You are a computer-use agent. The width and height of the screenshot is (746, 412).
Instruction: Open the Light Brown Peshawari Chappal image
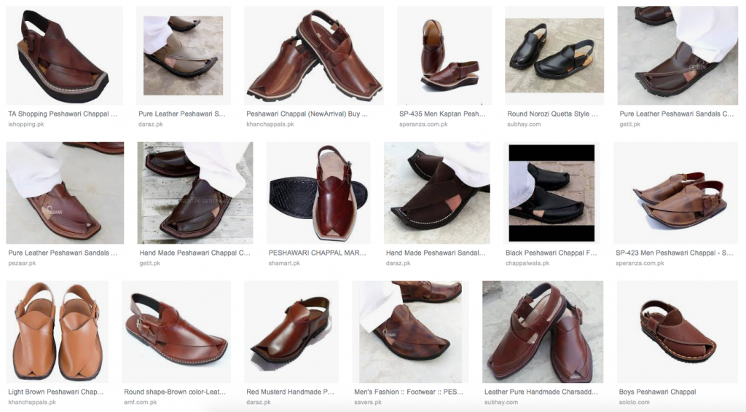(x=57, y=332)
